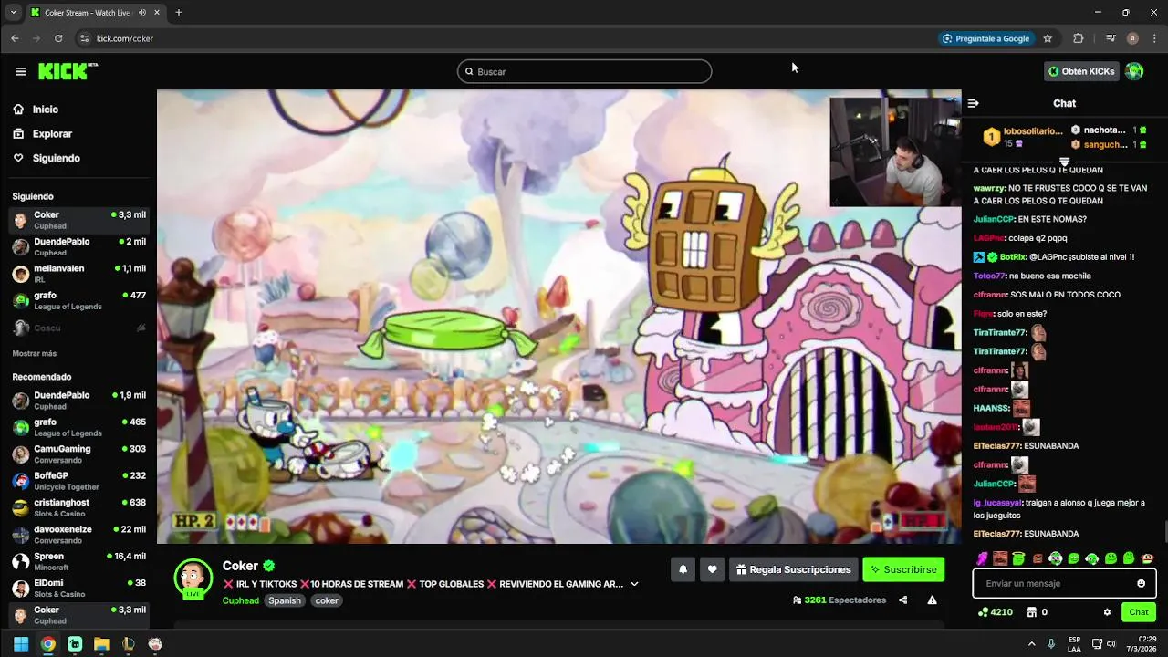The width and height of the screenshot is (1168, 657).
Task: Open File Explorer from taskbar
Action: [x=101, y=643]
